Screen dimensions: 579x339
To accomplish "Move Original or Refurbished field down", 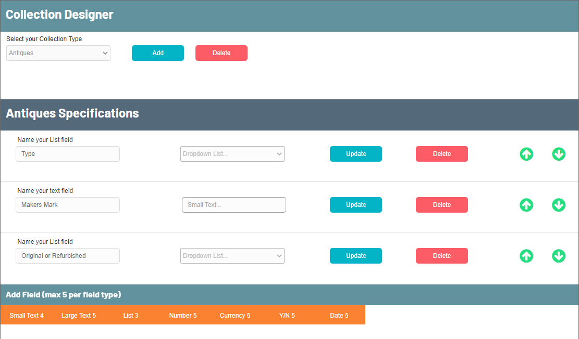I will coord(559,256).
